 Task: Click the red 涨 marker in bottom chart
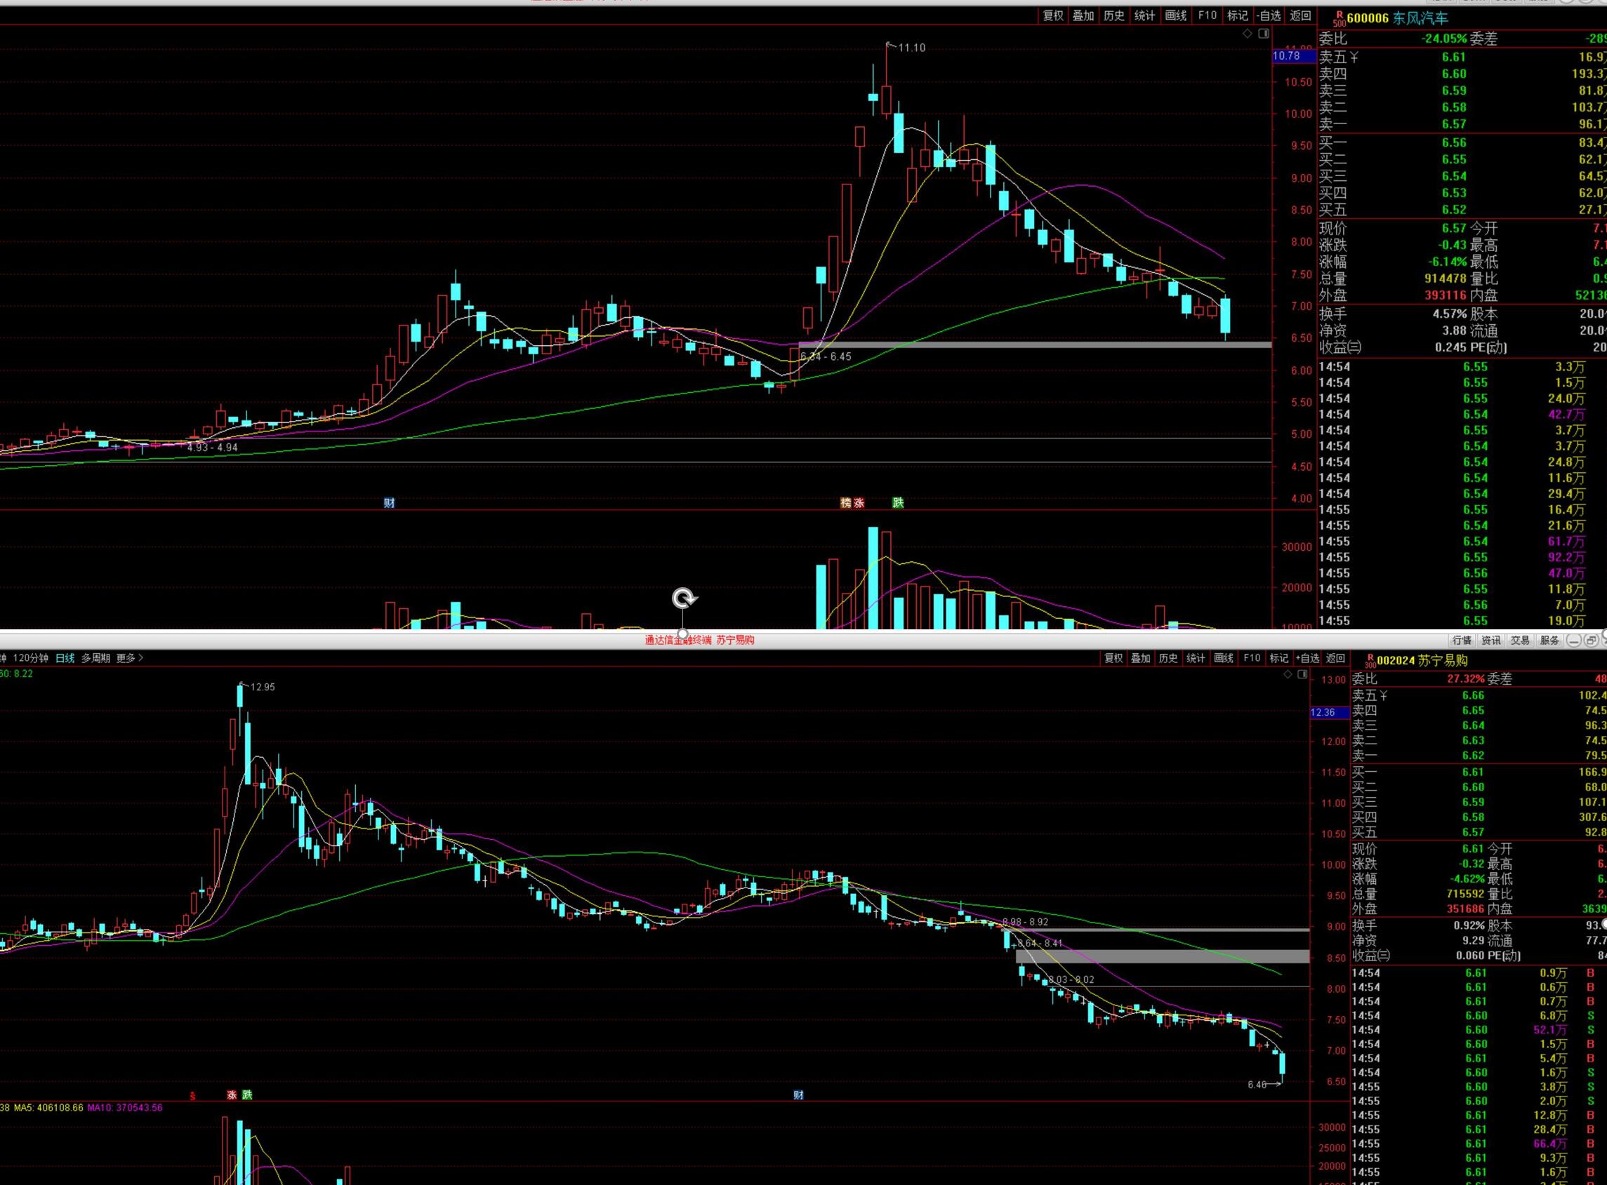[232, 1094]
